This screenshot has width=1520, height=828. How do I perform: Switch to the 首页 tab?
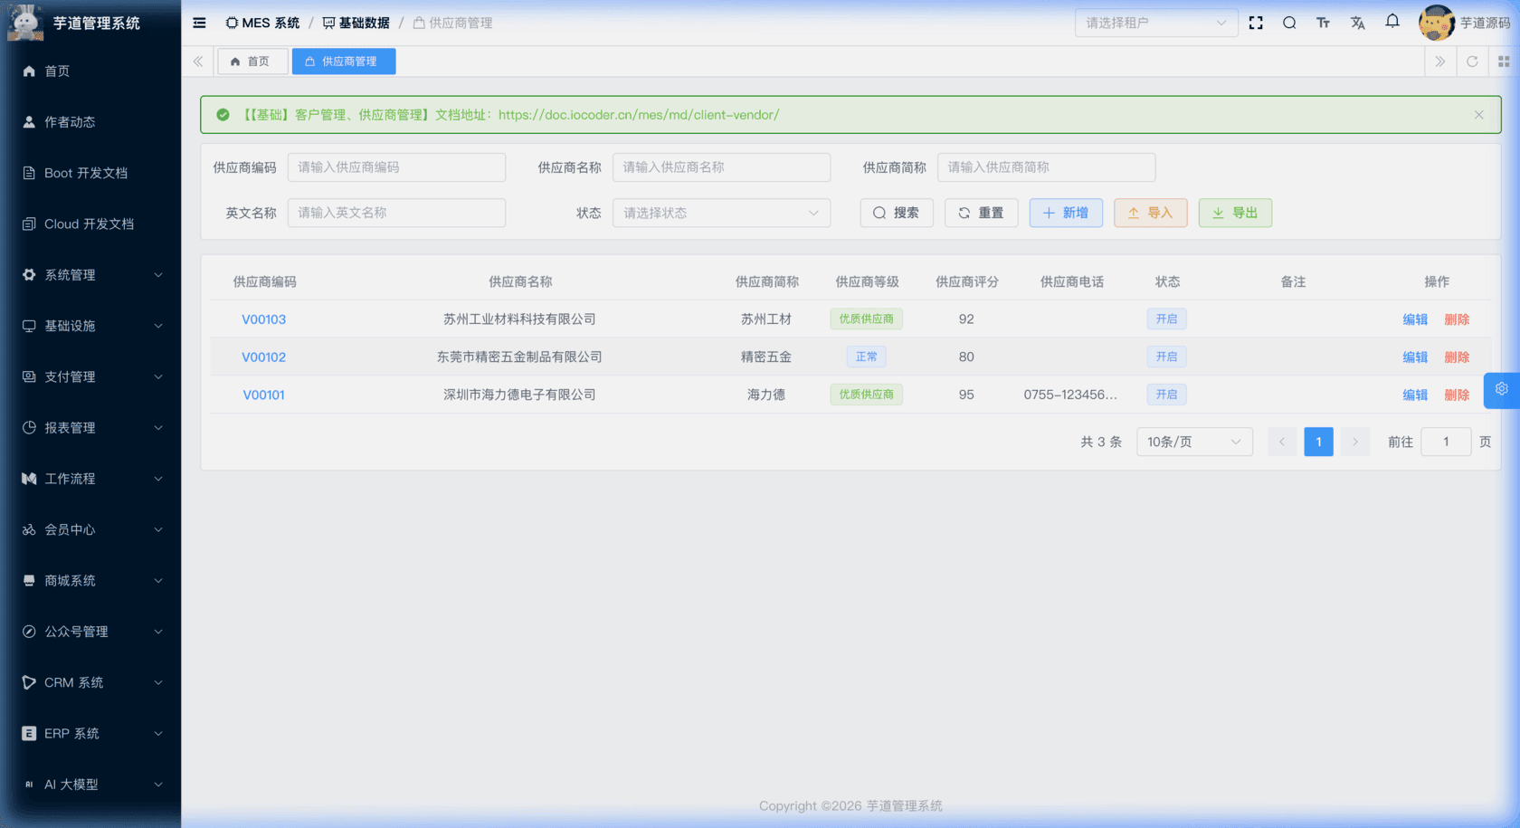click(252, 61)
